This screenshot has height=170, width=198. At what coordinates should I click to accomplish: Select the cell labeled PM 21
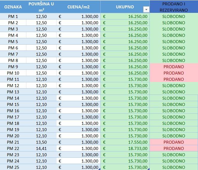click(13, 142)
